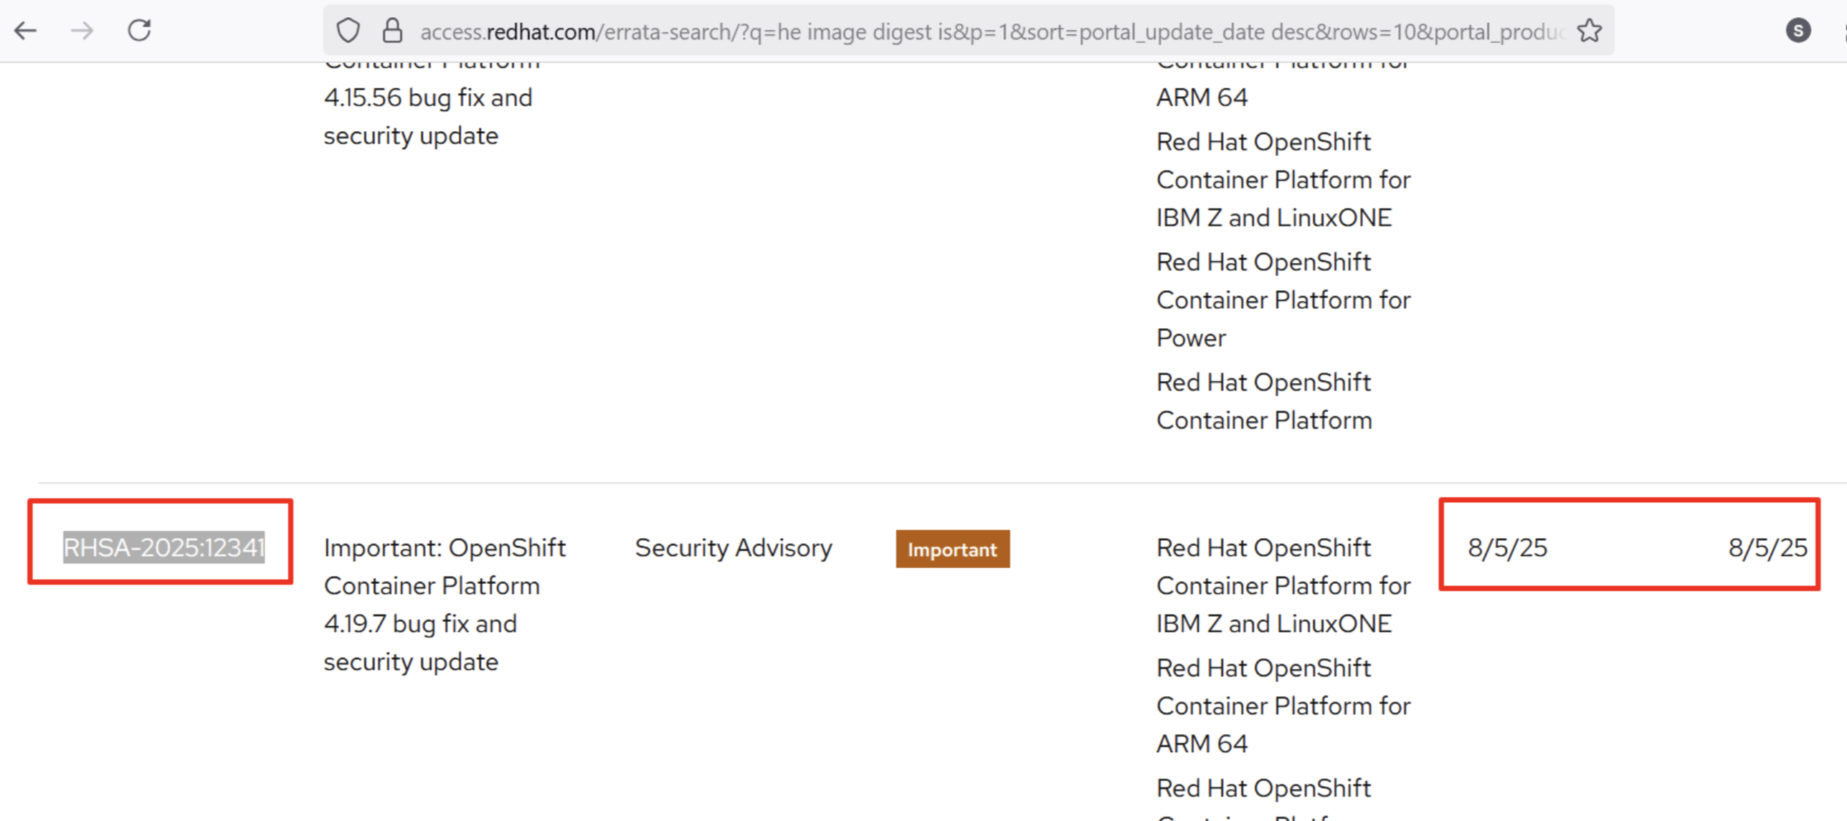The image size is (1847, 821).
Task: Bookmark page with the star icon
Action: 1589,31
